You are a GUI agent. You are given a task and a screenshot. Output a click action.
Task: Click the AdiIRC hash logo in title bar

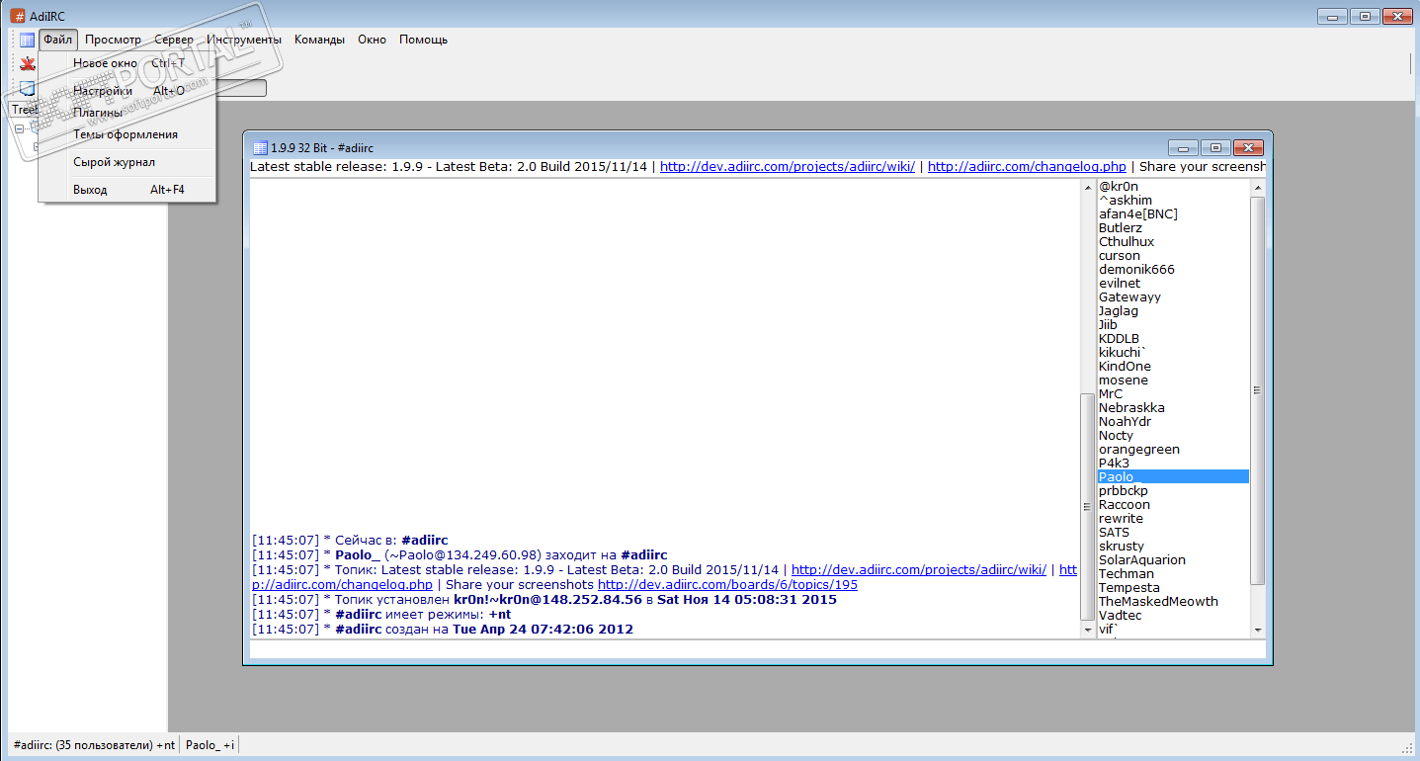pos(17,16)
